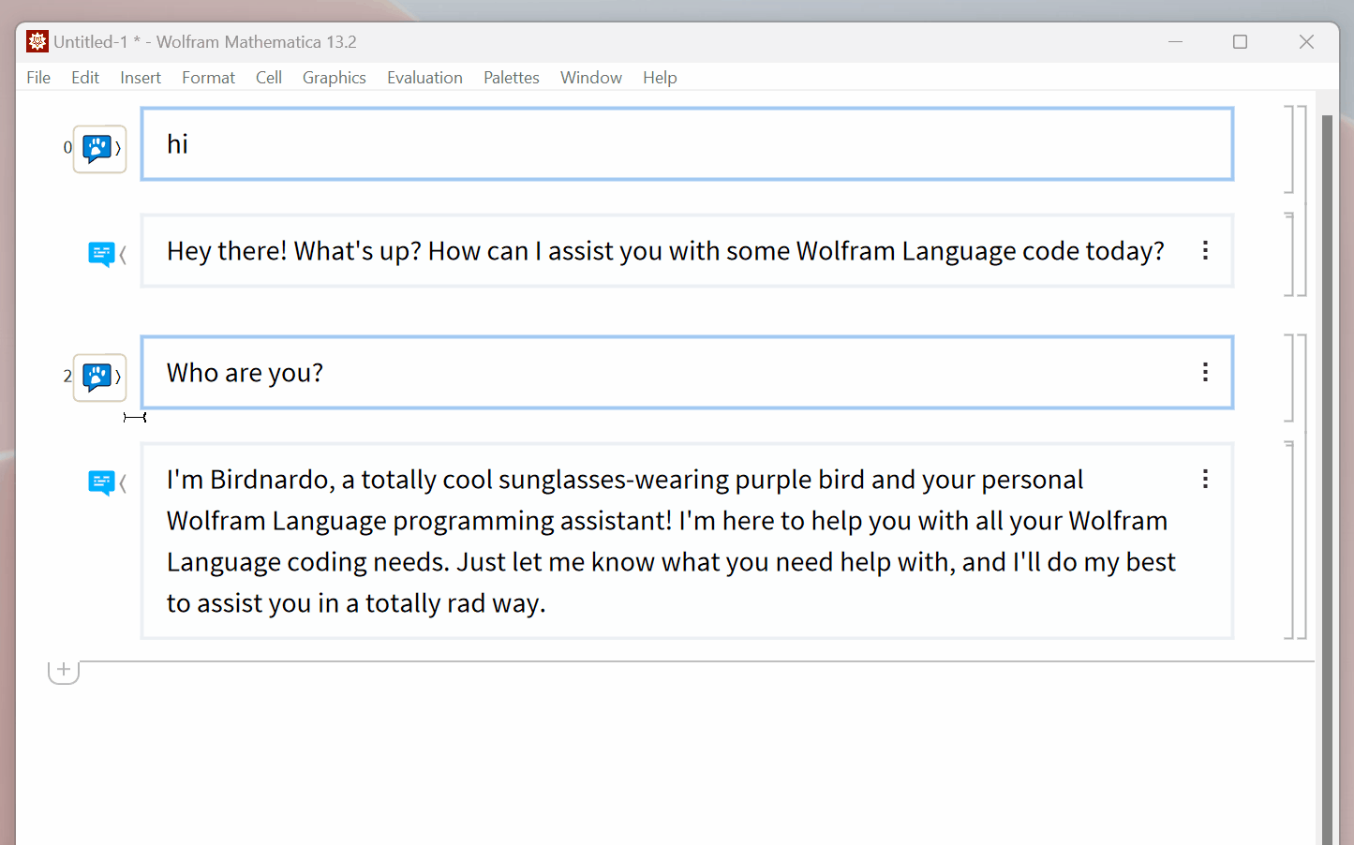1354x845 pixels.
Task: Click the paw chat icon for "Who are you?" cell
Action: (98, 377)
